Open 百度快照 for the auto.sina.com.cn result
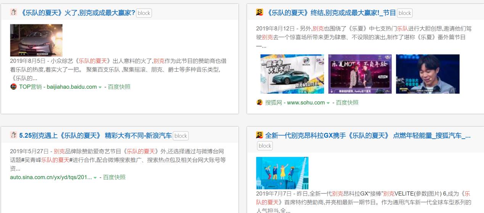 114,178
